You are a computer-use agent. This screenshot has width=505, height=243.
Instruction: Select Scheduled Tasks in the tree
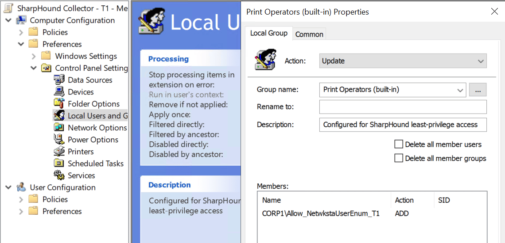(x=95, y=163)
